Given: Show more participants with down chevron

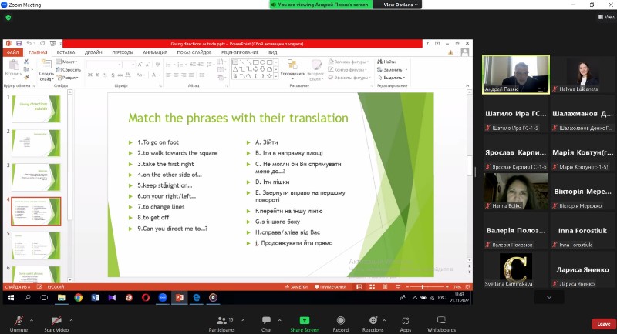Looking at the screenshot, I should [x=549, y=297].
